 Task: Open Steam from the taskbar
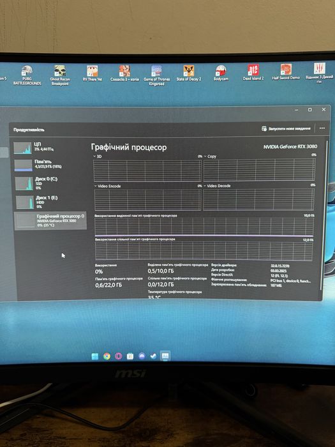coord(153,356)
